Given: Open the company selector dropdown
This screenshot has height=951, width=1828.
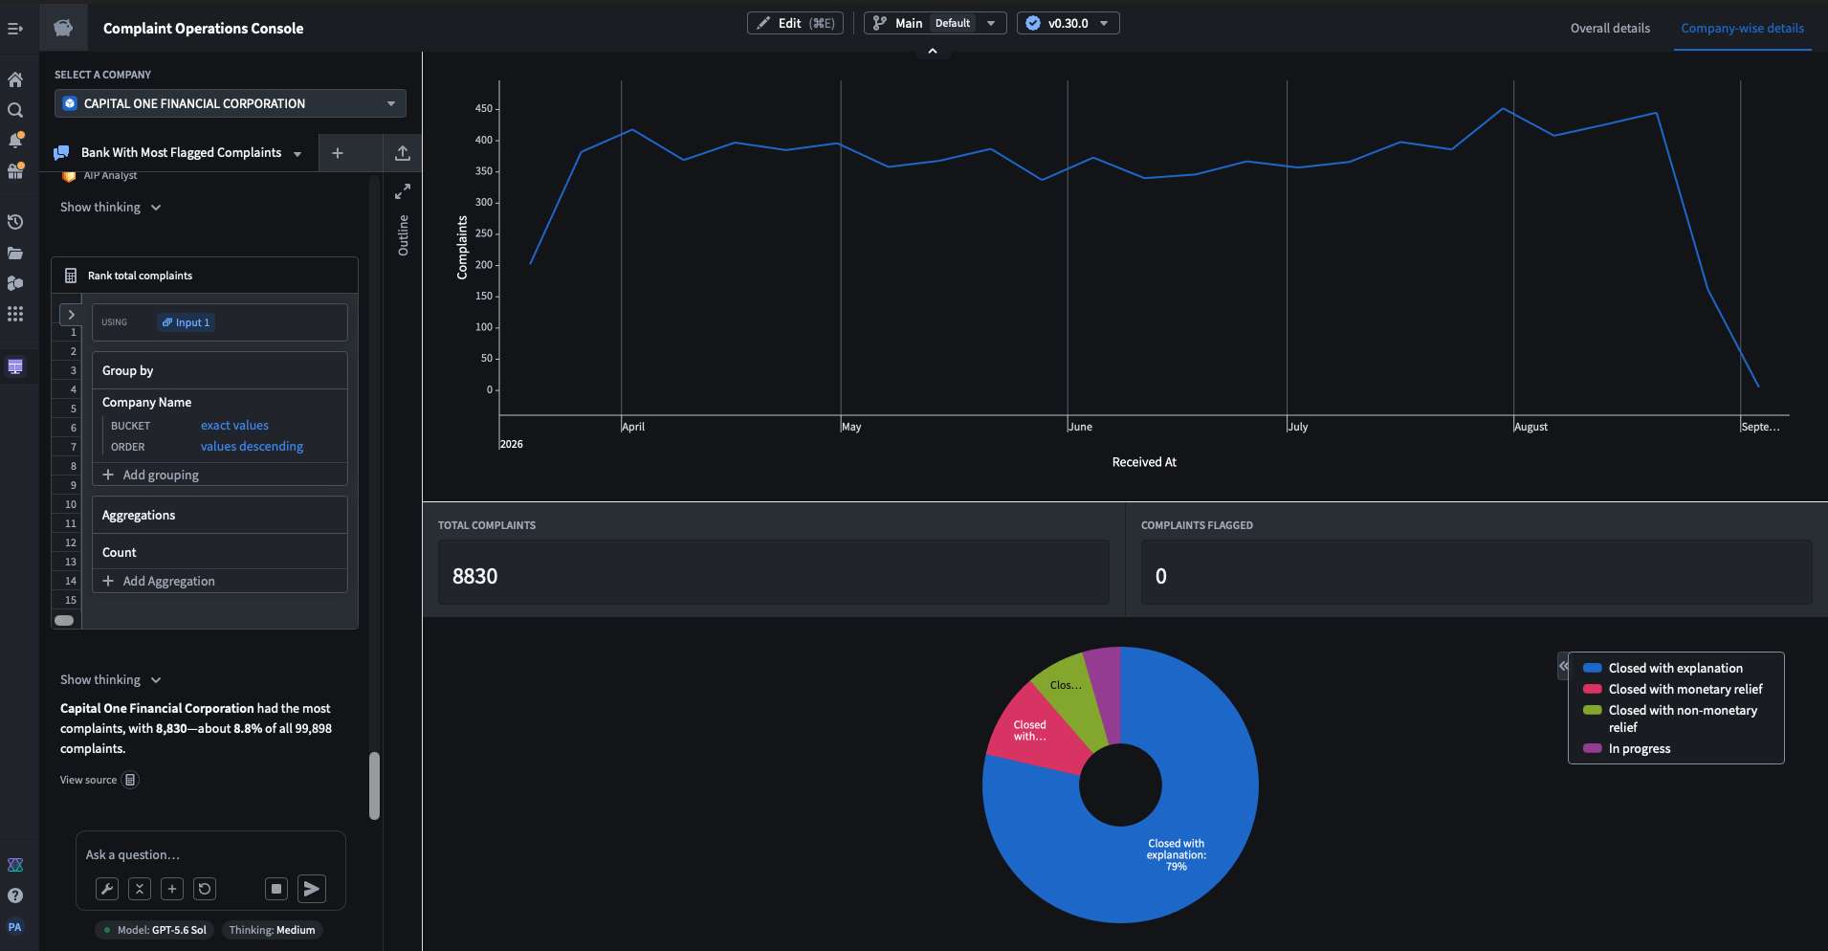Looking at the screenshot, I should (x=231, y=103).
